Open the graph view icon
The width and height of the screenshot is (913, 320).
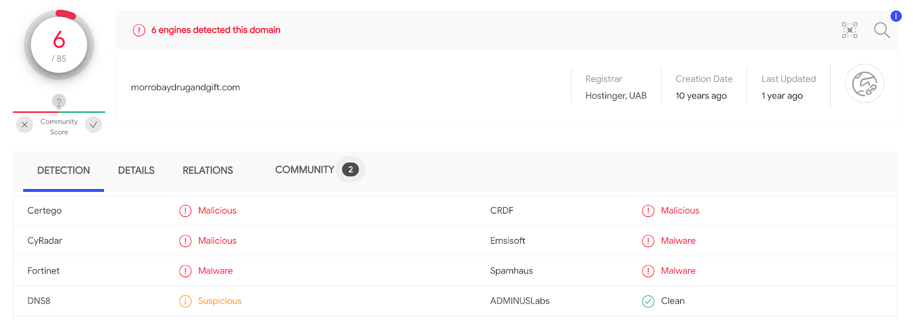(850, 30)
